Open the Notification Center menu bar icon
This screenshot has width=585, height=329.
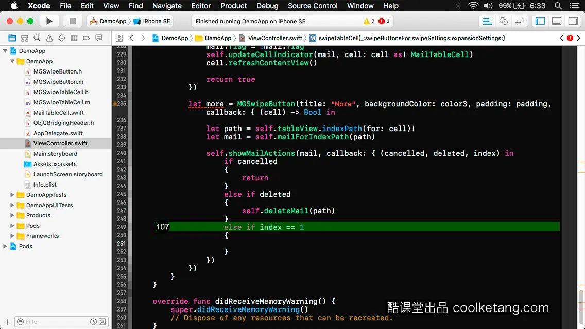click(x=575, y=6)
